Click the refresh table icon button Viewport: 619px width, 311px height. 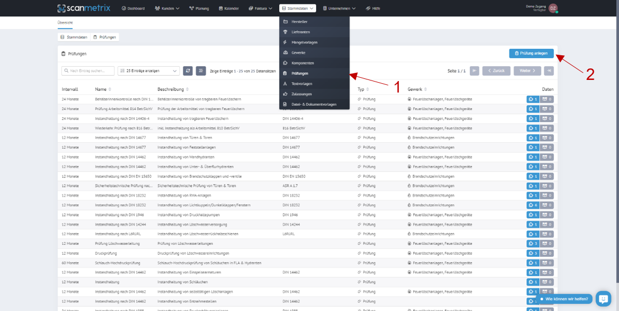click(188, 71)
